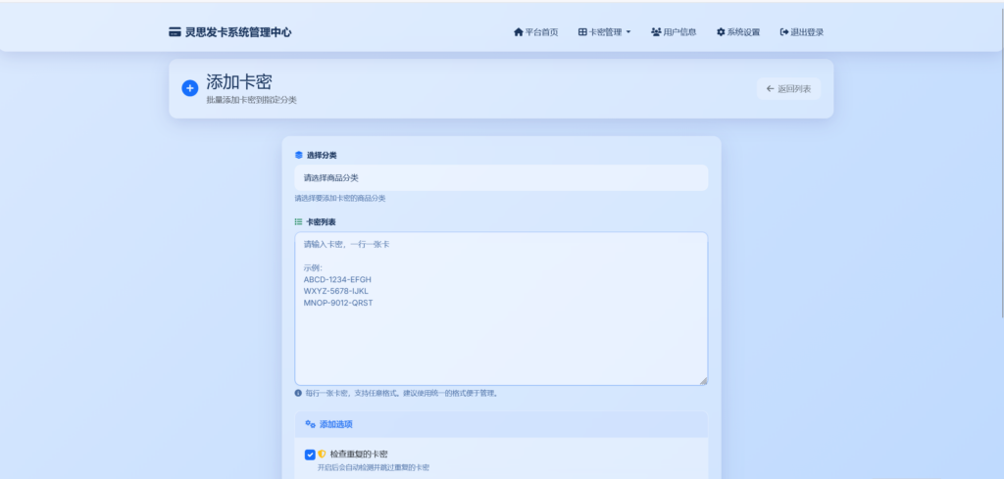Click the logout arrow icon beside 退出登录
Screen dimensions: 1004x479
pyautogui.click(x=784, y=32)
